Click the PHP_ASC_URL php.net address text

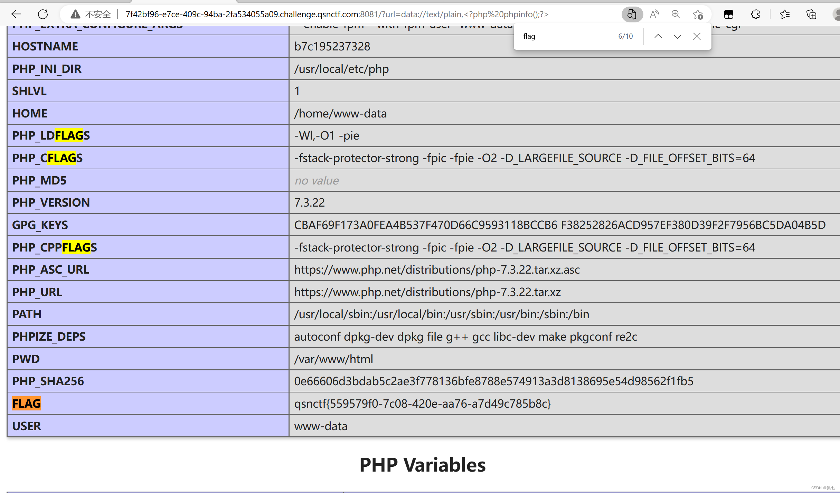click(x=437, y=269)
